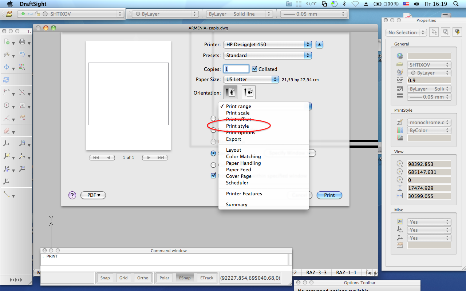The image size is (466, 291).
Task: Select the pink eraser tool icon
Action: click(x=7, y=131)
